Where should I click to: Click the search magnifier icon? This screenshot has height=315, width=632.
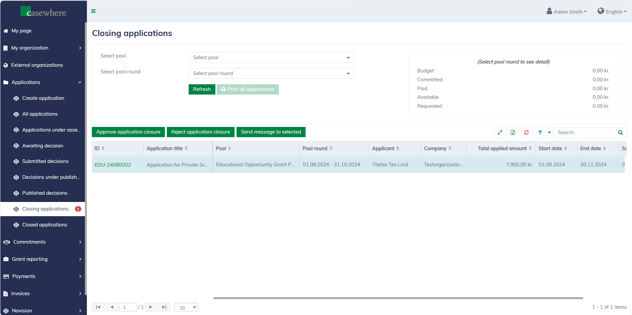tap(620, 133)
